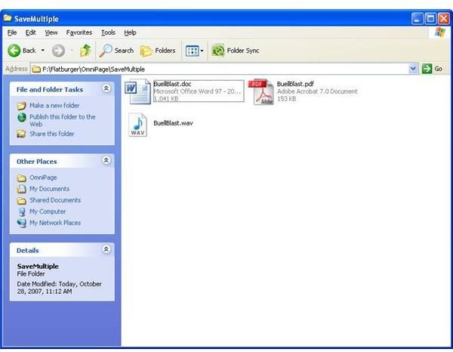
Task: Open the Favorites menu
Action: click(79, 32)
